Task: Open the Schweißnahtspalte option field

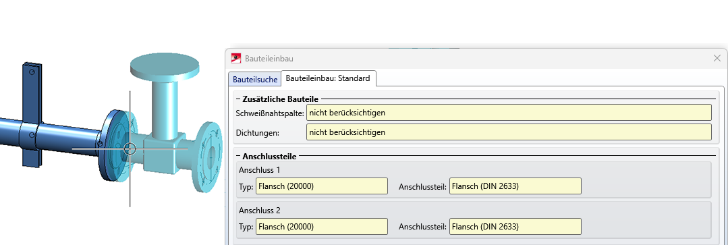Action: tap(509, 112)
